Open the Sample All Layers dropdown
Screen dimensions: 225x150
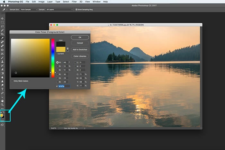click(59, 10)
